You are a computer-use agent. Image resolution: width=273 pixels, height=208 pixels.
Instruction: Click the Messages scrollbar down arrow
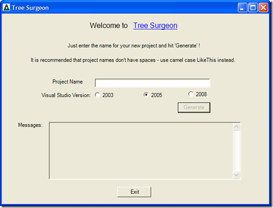236,175
